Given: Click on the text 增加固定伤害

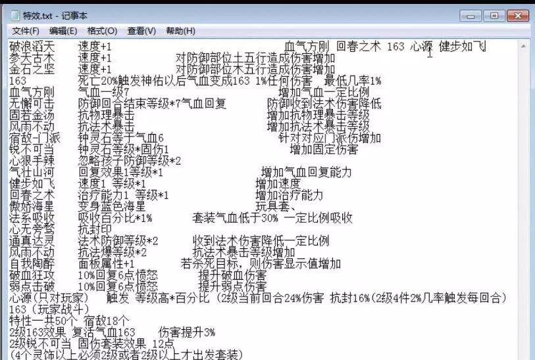Looking at the screenshot, I should coord(324,149).
